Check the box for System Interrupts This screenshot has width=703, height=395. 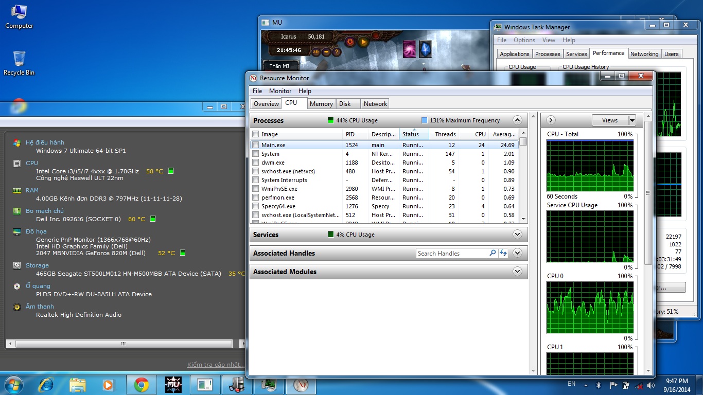click(256, 180)
